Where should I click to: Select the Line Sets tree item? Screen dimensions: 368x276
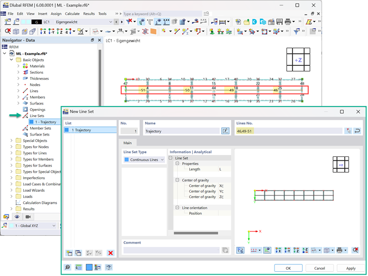(37, 116)
